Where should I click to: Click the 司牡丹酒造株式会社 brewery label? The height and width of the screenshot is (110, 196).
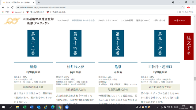(x=160, y=87)
